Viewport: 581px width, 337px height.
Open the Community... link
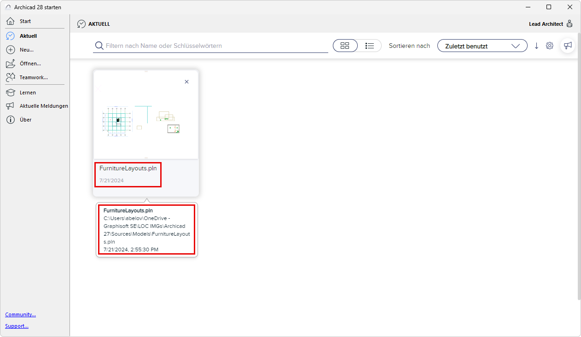21,314
